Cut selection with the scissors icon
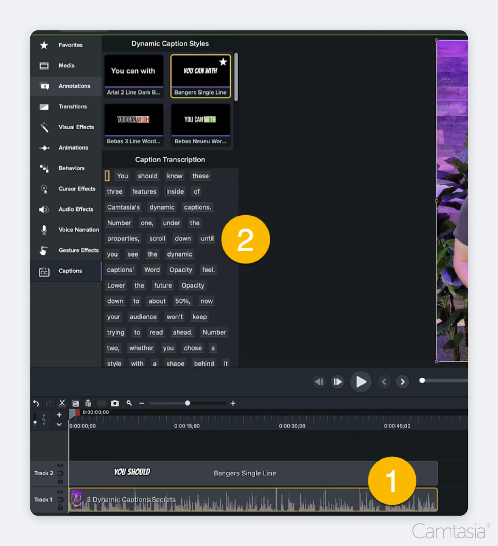 click(62, 403)
